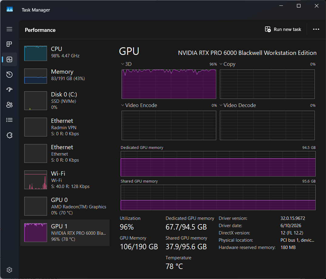
Task: Click the Memory usage mini graph thumbnail
Action: pyautogui.click(x=35, y=76)
